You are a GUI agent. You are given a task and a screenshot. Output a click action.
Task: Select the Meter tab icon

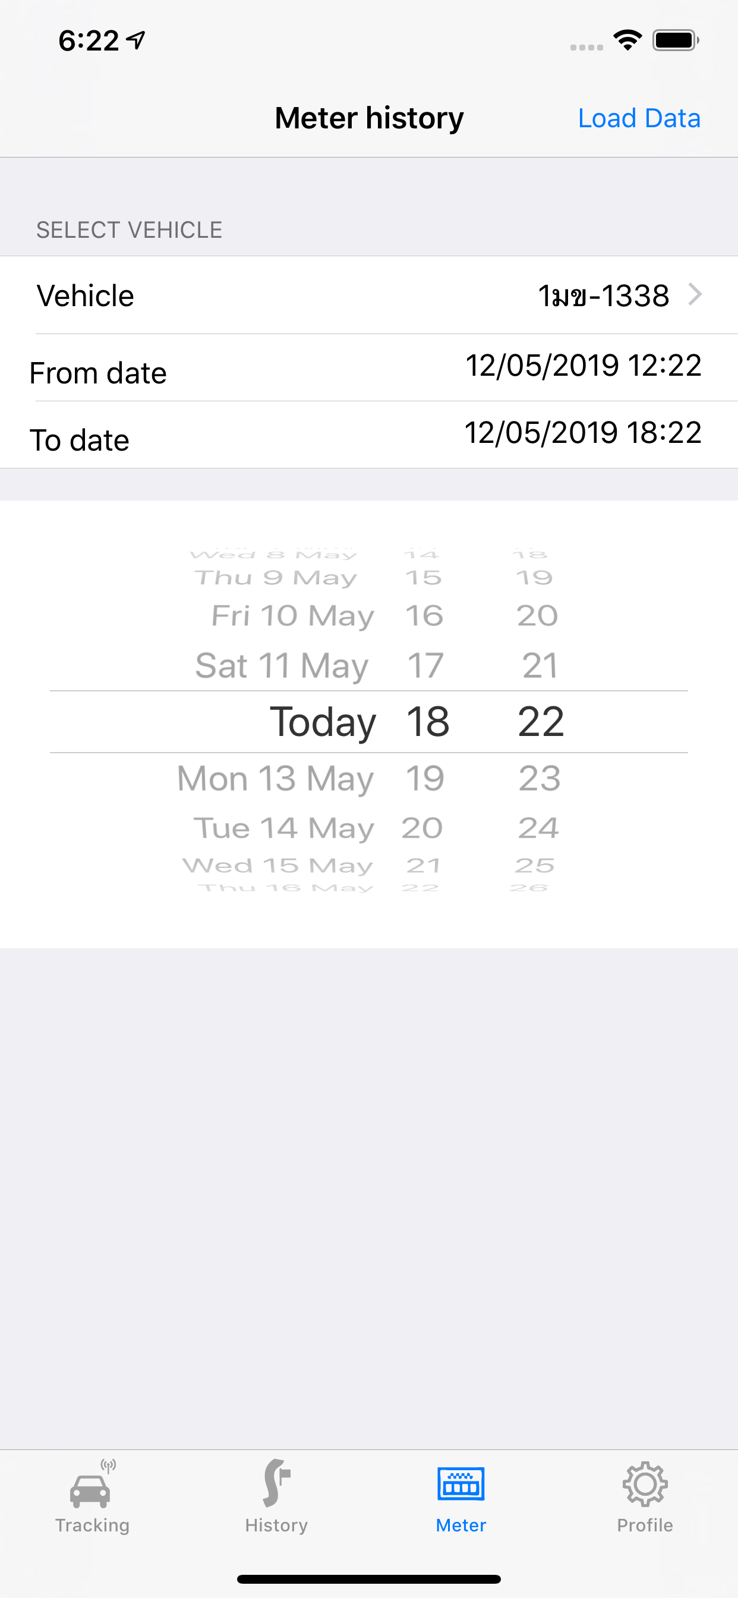[x=461, y=1484]
